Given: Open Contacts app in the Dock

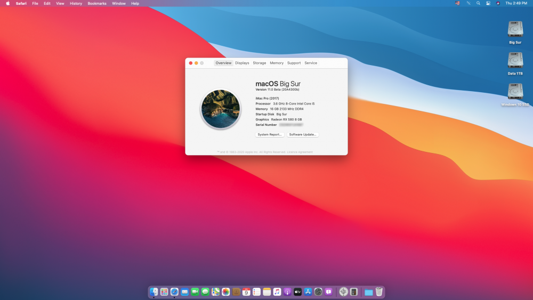Looking at the screenshot, I should [236, 291].
